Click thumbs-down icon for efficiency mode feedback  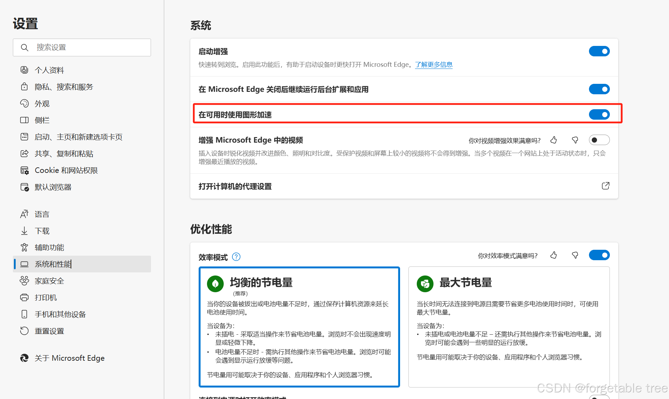[x=575, y=255]
